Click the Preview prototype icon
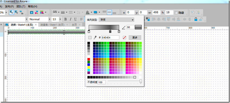Image resolution: width=230 pixels, height=103 pixels. pyautogui.click(x=31, y=13)
